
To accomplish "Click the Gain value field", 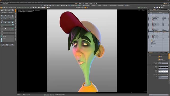I will pyautogui.click(x=163, y=78).
